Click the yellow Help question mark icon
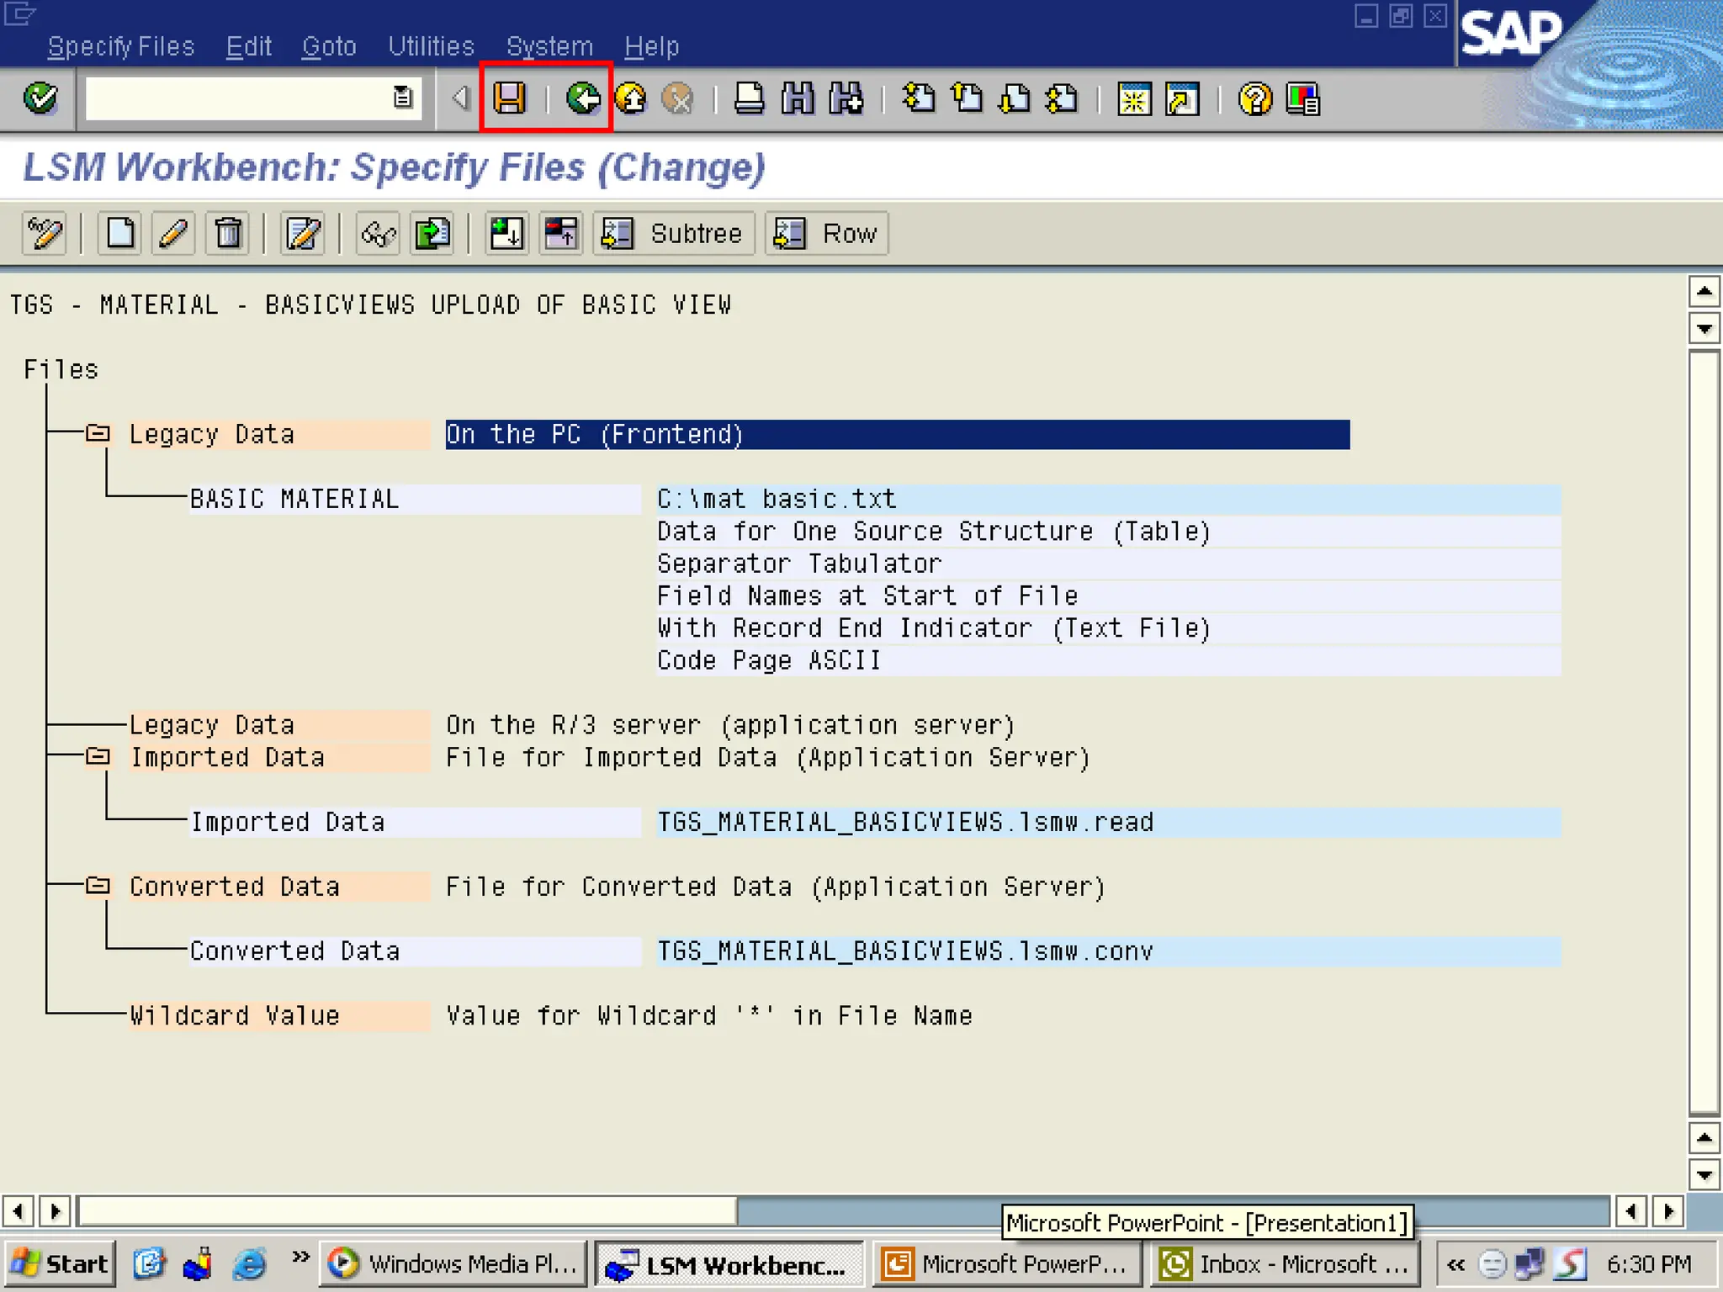Viewport: 1723px width, 1292px height. click(x=1254, y=99)
